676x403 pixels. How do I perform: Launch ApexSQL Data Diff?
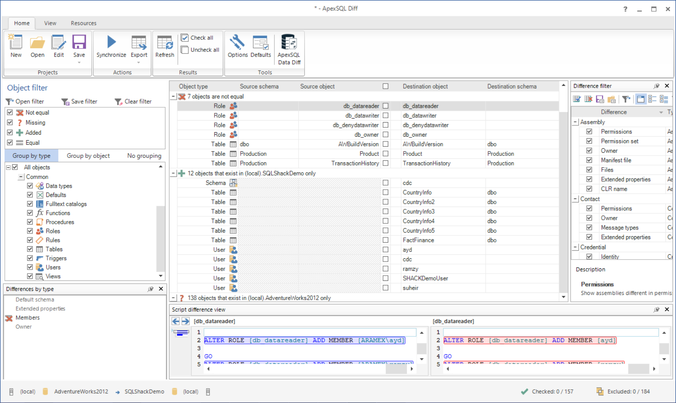[x=289, y=43]
